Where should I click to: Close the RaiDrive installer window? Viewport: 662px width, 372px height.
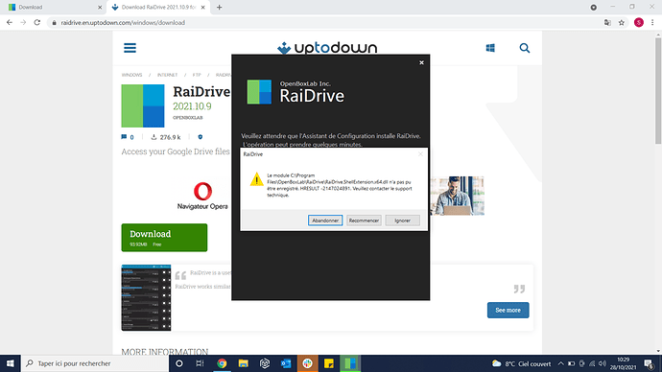pyautogui.click(x=421, y=62)
